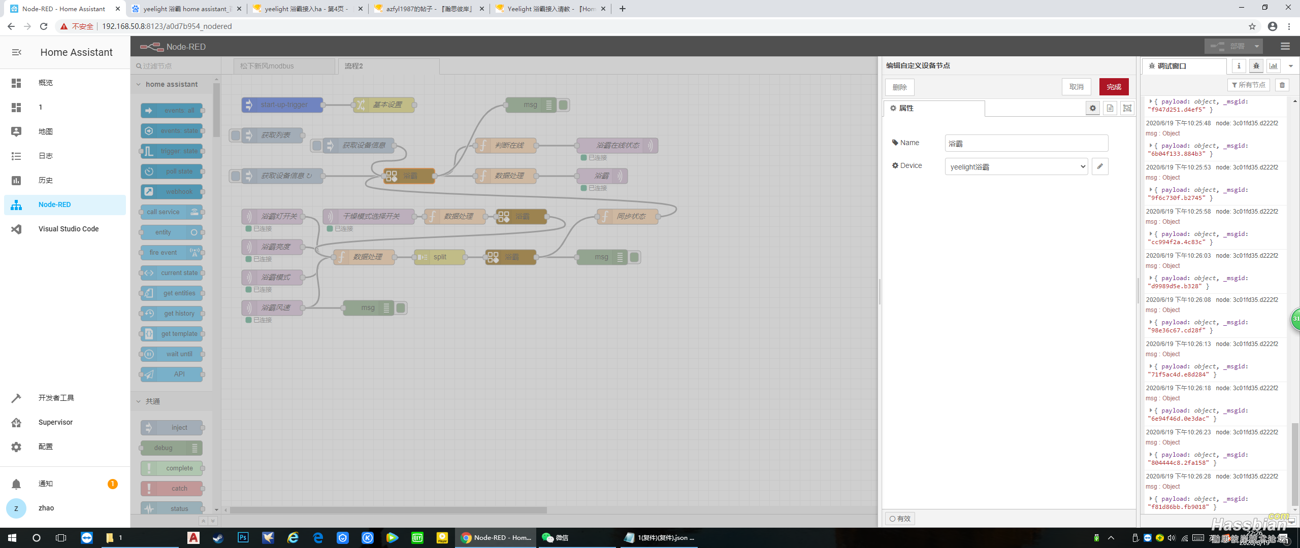1300x548 pixels.
Task: Open zhao user profile
Action: pyautogui.click(x=65, y=508)
